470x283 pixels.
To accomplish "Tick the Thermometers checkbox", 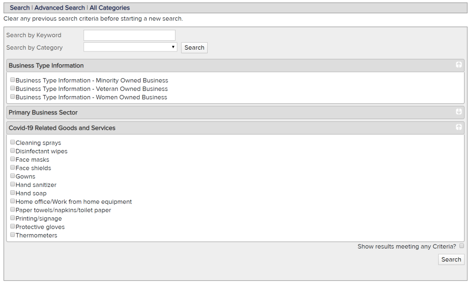I will click(12, 234).
